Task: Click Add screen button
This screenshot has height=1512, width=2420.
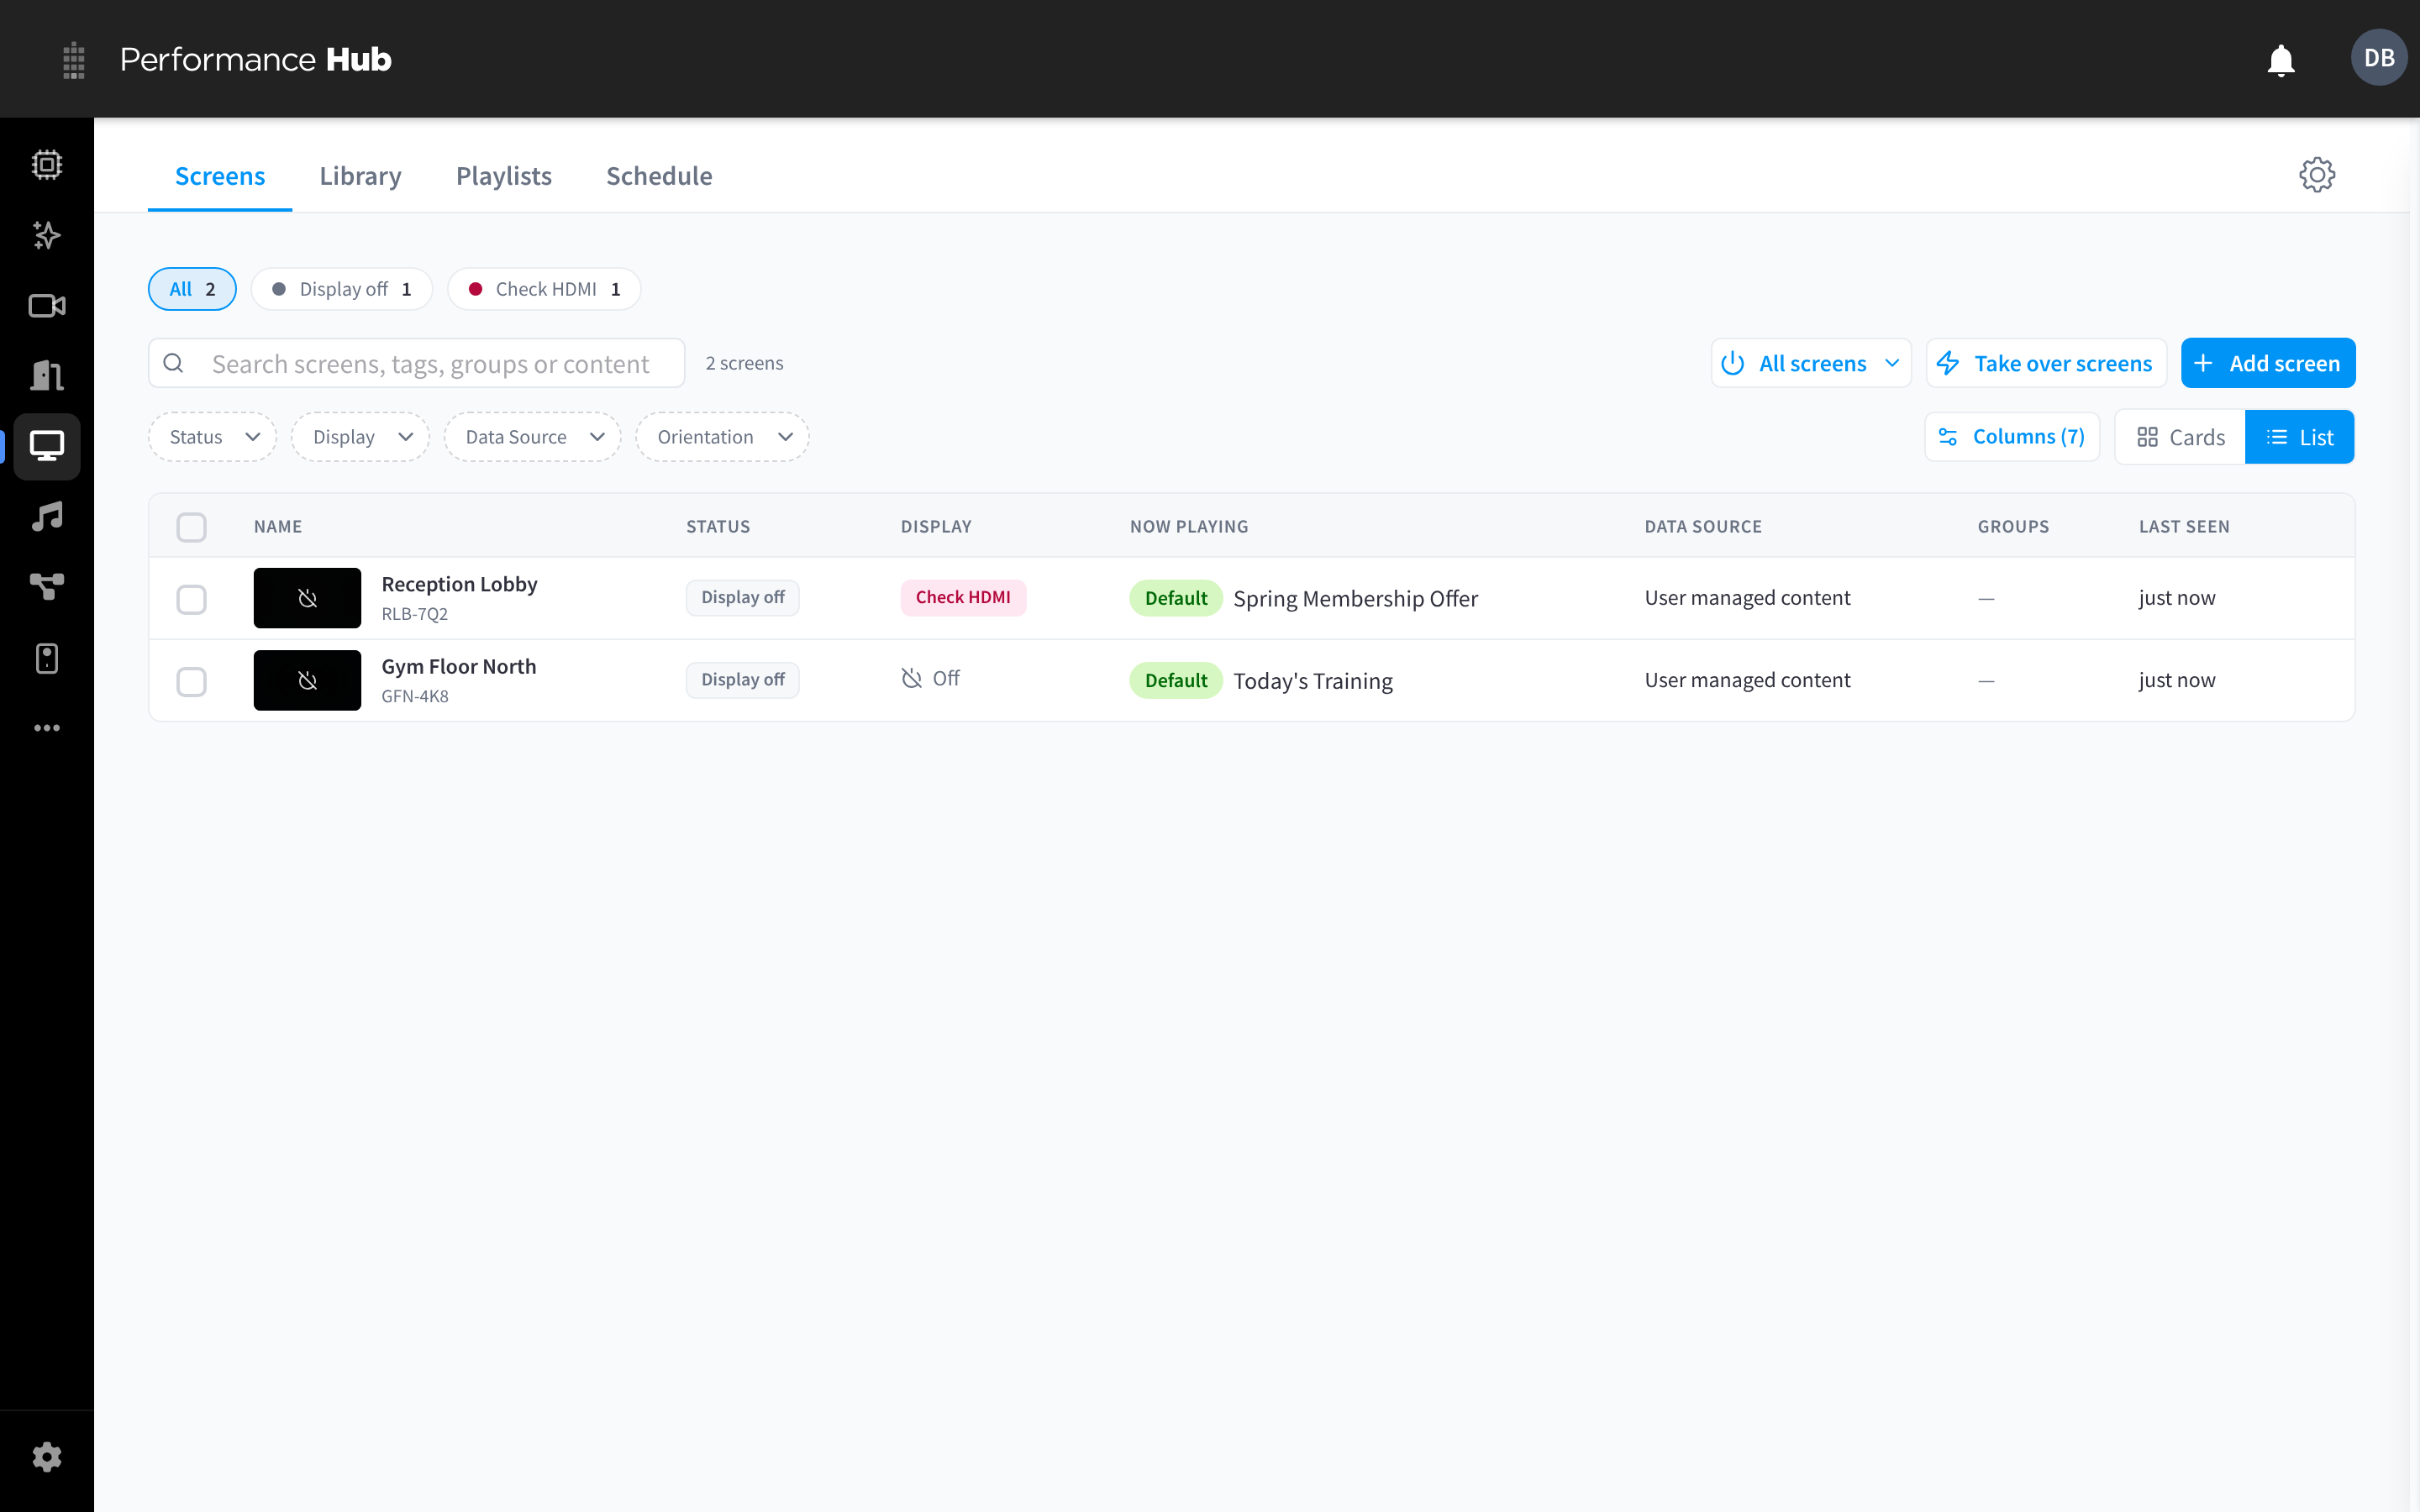Action: (2268, 363)
